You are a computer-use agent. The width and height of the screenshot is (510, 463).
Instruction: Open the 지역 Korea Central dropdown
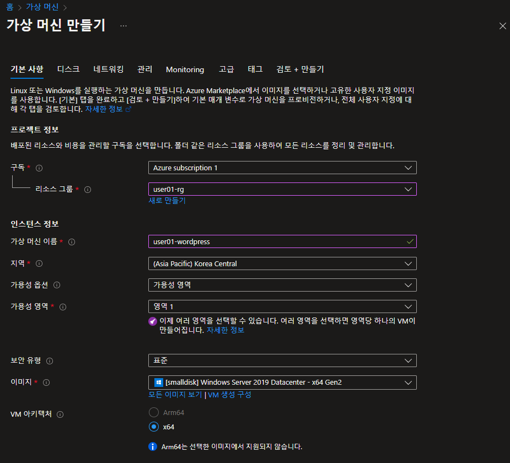coord(282,263)
